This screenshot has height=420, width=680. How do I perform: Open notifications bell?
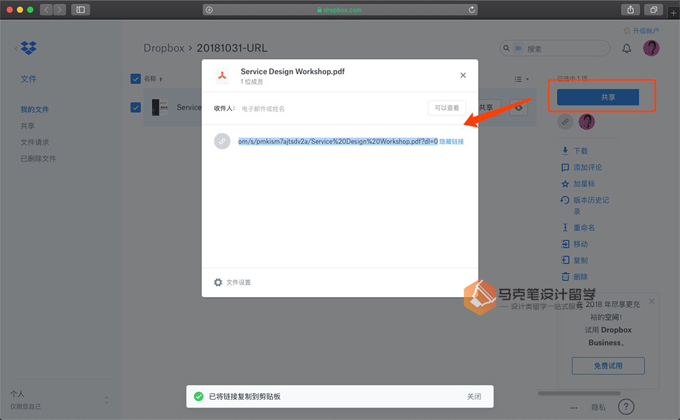(x=627, y=48)
